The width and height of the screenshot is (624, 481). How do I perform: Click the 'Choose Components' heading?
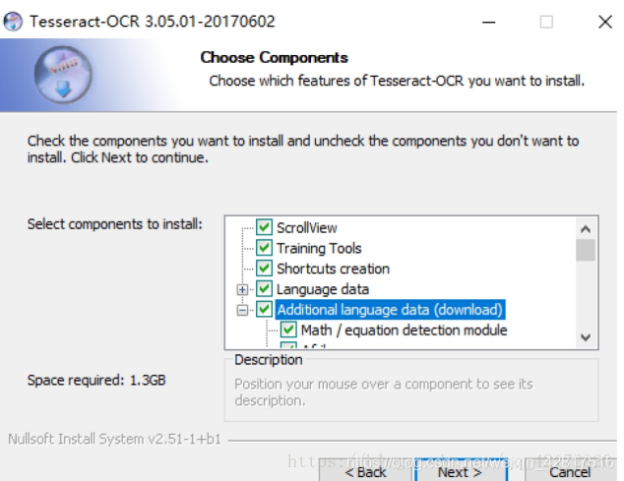click(275, 58)
